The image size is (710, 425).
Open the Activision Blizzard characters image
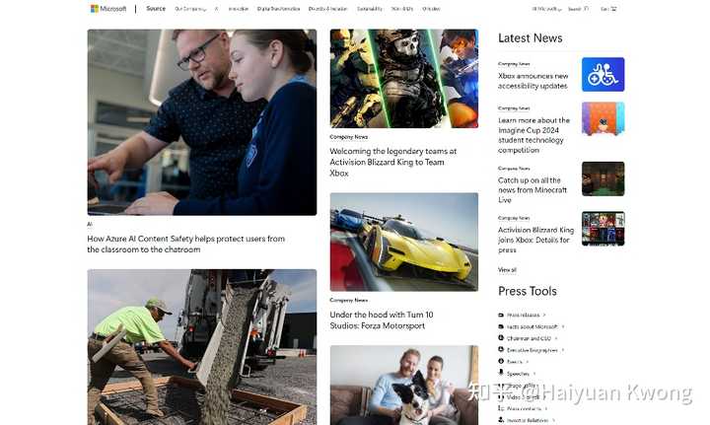coord(404,78)
